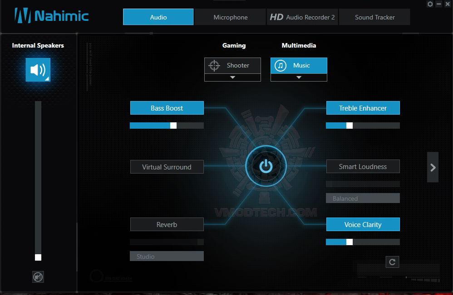The width and height of the screenshot is (453, 295).
Task: Expand the Gaming profile dropdown arrow
Action: pos(232,77)
